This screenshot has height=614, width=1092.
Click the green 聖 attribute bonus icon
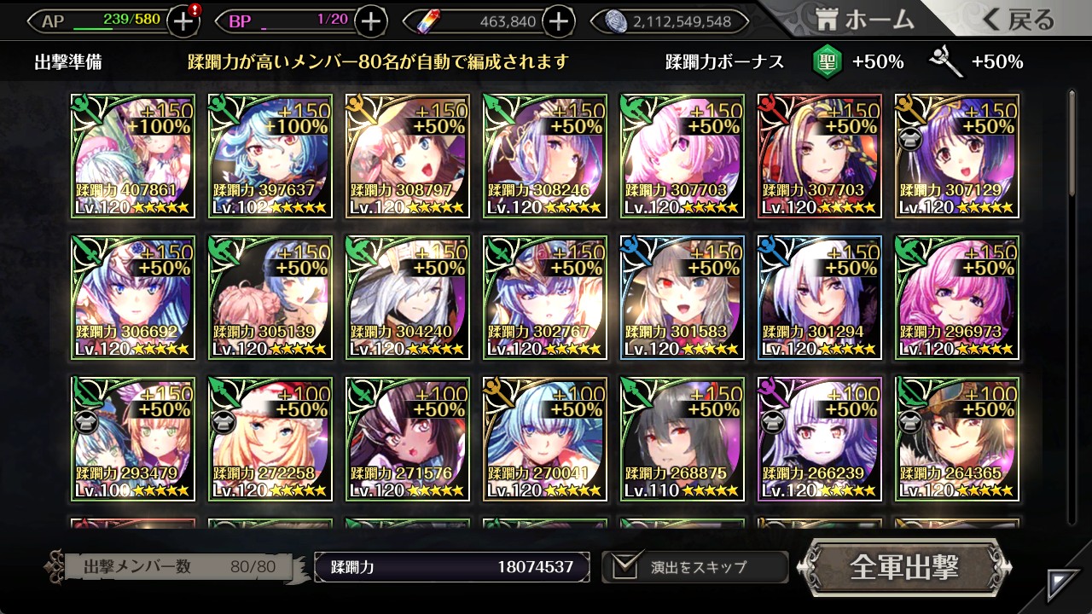click(x=826, y=61)
